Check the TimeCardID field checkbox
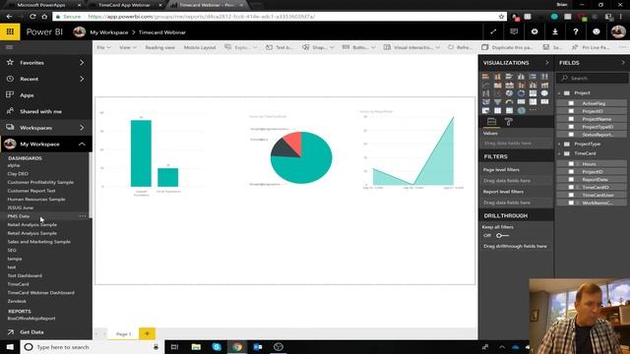Viewport: 630px width, 354px height. (x=571, y=187)
